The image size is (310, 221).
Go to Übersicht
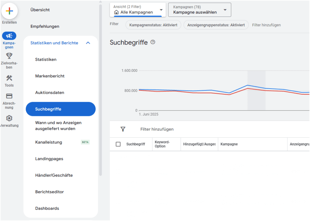click(x=40, y=10)
